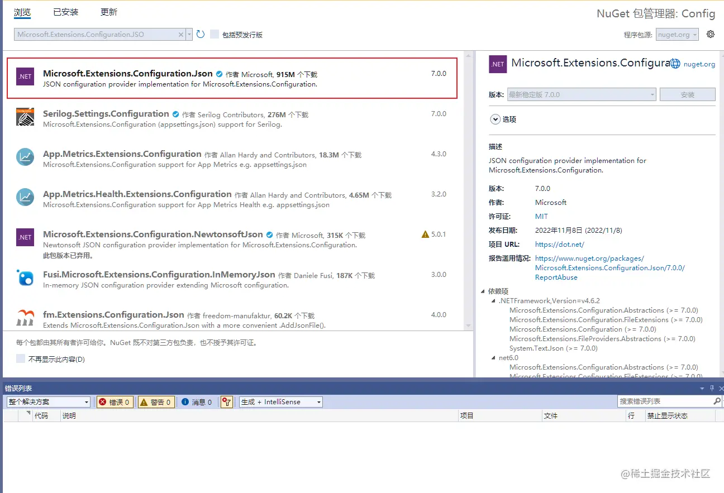This screenshot has width=724, height=493.
Task: Click the verified badge next to Microsoft.Extensions.Configuration.NewtonsoftJson
Action: pos(270,234)
